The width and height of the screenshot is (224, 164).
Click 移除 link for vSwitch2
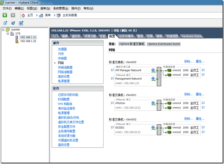pyautogui.click(x=189, y=119)
